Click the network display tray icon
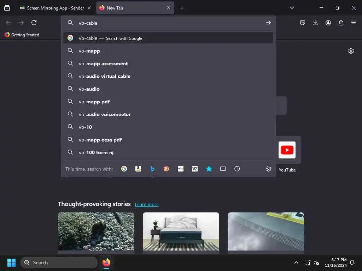The image size is (362, 271). point(307,263)
